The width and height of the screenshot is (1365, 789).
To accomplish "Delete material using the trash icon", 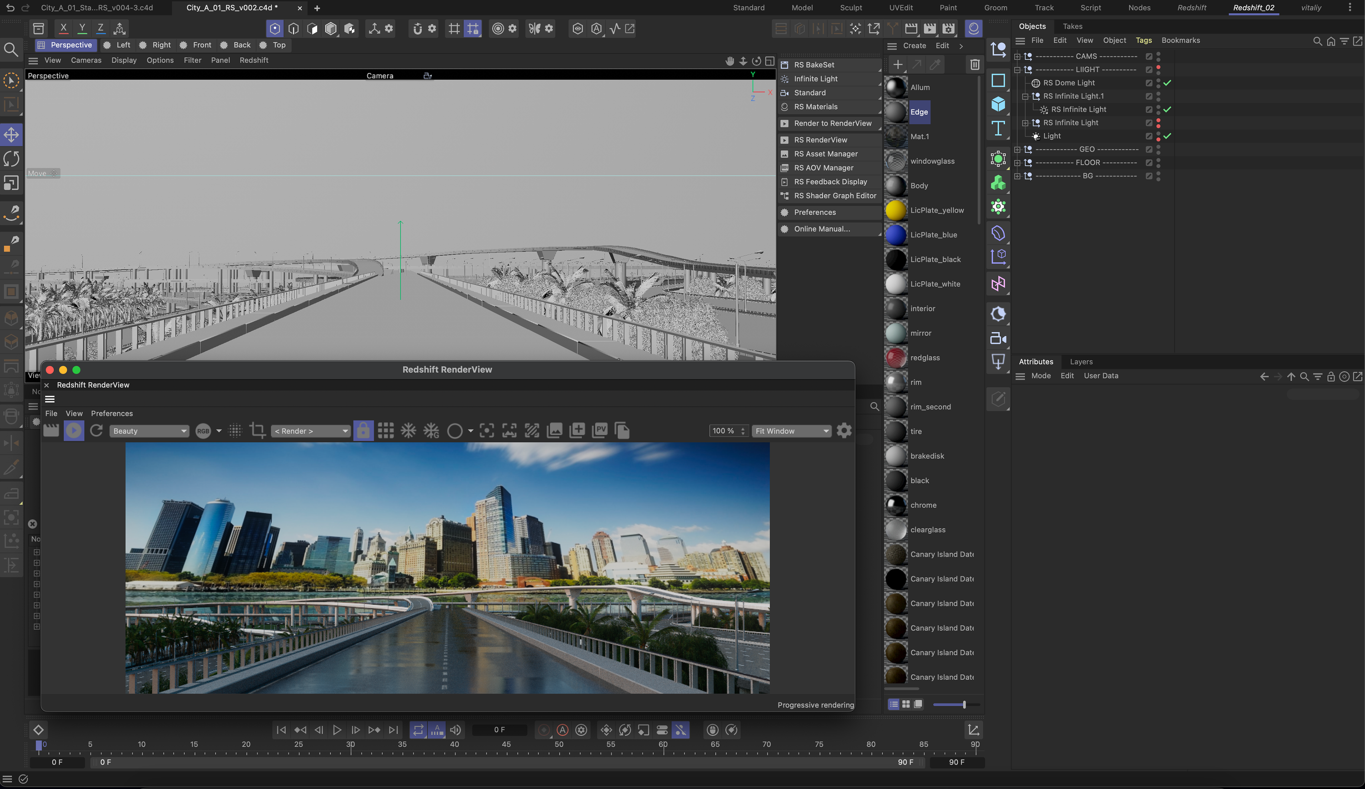I will coord(974,64).
